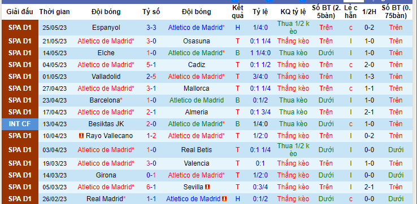
Task: Click the Thời gian column header
Action: coord(54,12)
